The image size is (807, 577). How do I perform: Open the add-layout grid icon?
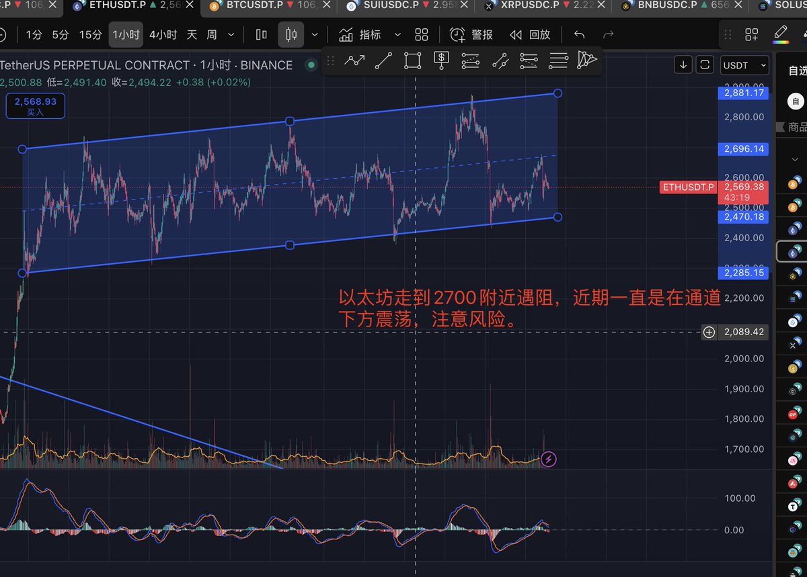(x=751, y=34)
